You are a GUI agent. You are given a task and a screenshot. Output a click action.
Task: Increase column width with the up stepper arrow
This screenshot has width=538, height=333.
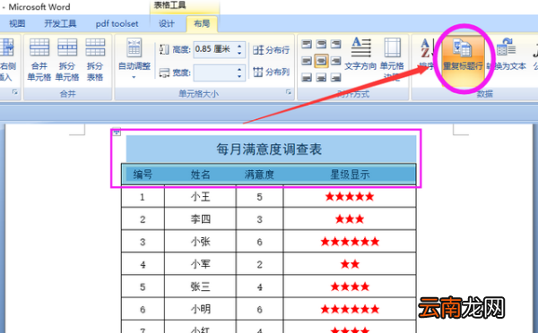239,69
